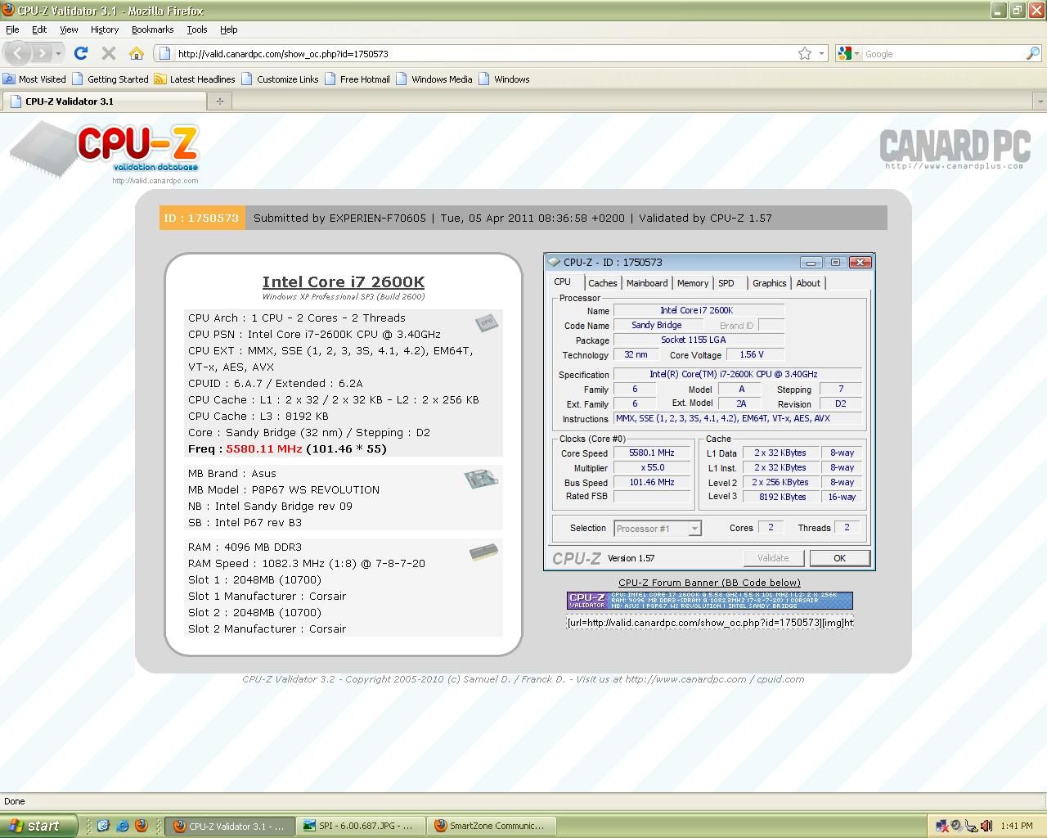Open the Processor #1 selection dropdown
The image size is (1047, 838).
(x=657, y=529)
